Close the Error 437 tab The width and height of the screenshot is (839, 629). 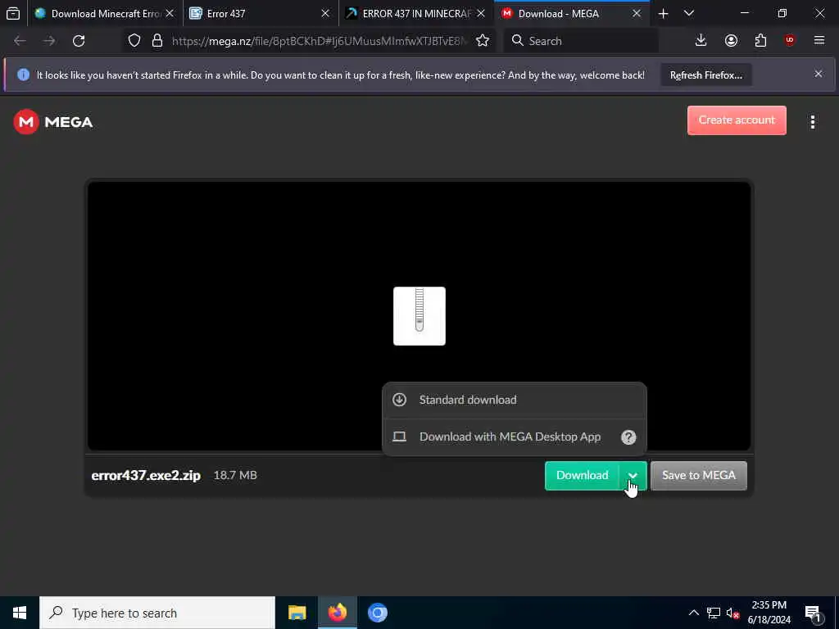[324, 13]
